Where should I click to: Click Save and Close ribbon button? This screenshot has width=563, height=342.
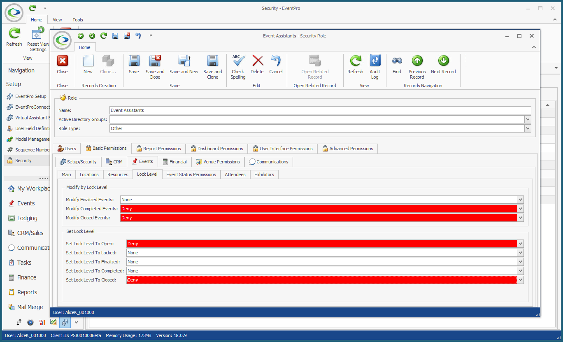(x=155, y=67)
